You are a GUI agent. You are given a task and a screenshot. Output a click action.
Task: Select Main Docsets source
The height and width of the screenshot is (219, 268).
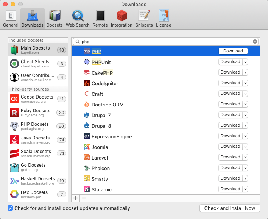pyautogui.click(x=38, y=50)
